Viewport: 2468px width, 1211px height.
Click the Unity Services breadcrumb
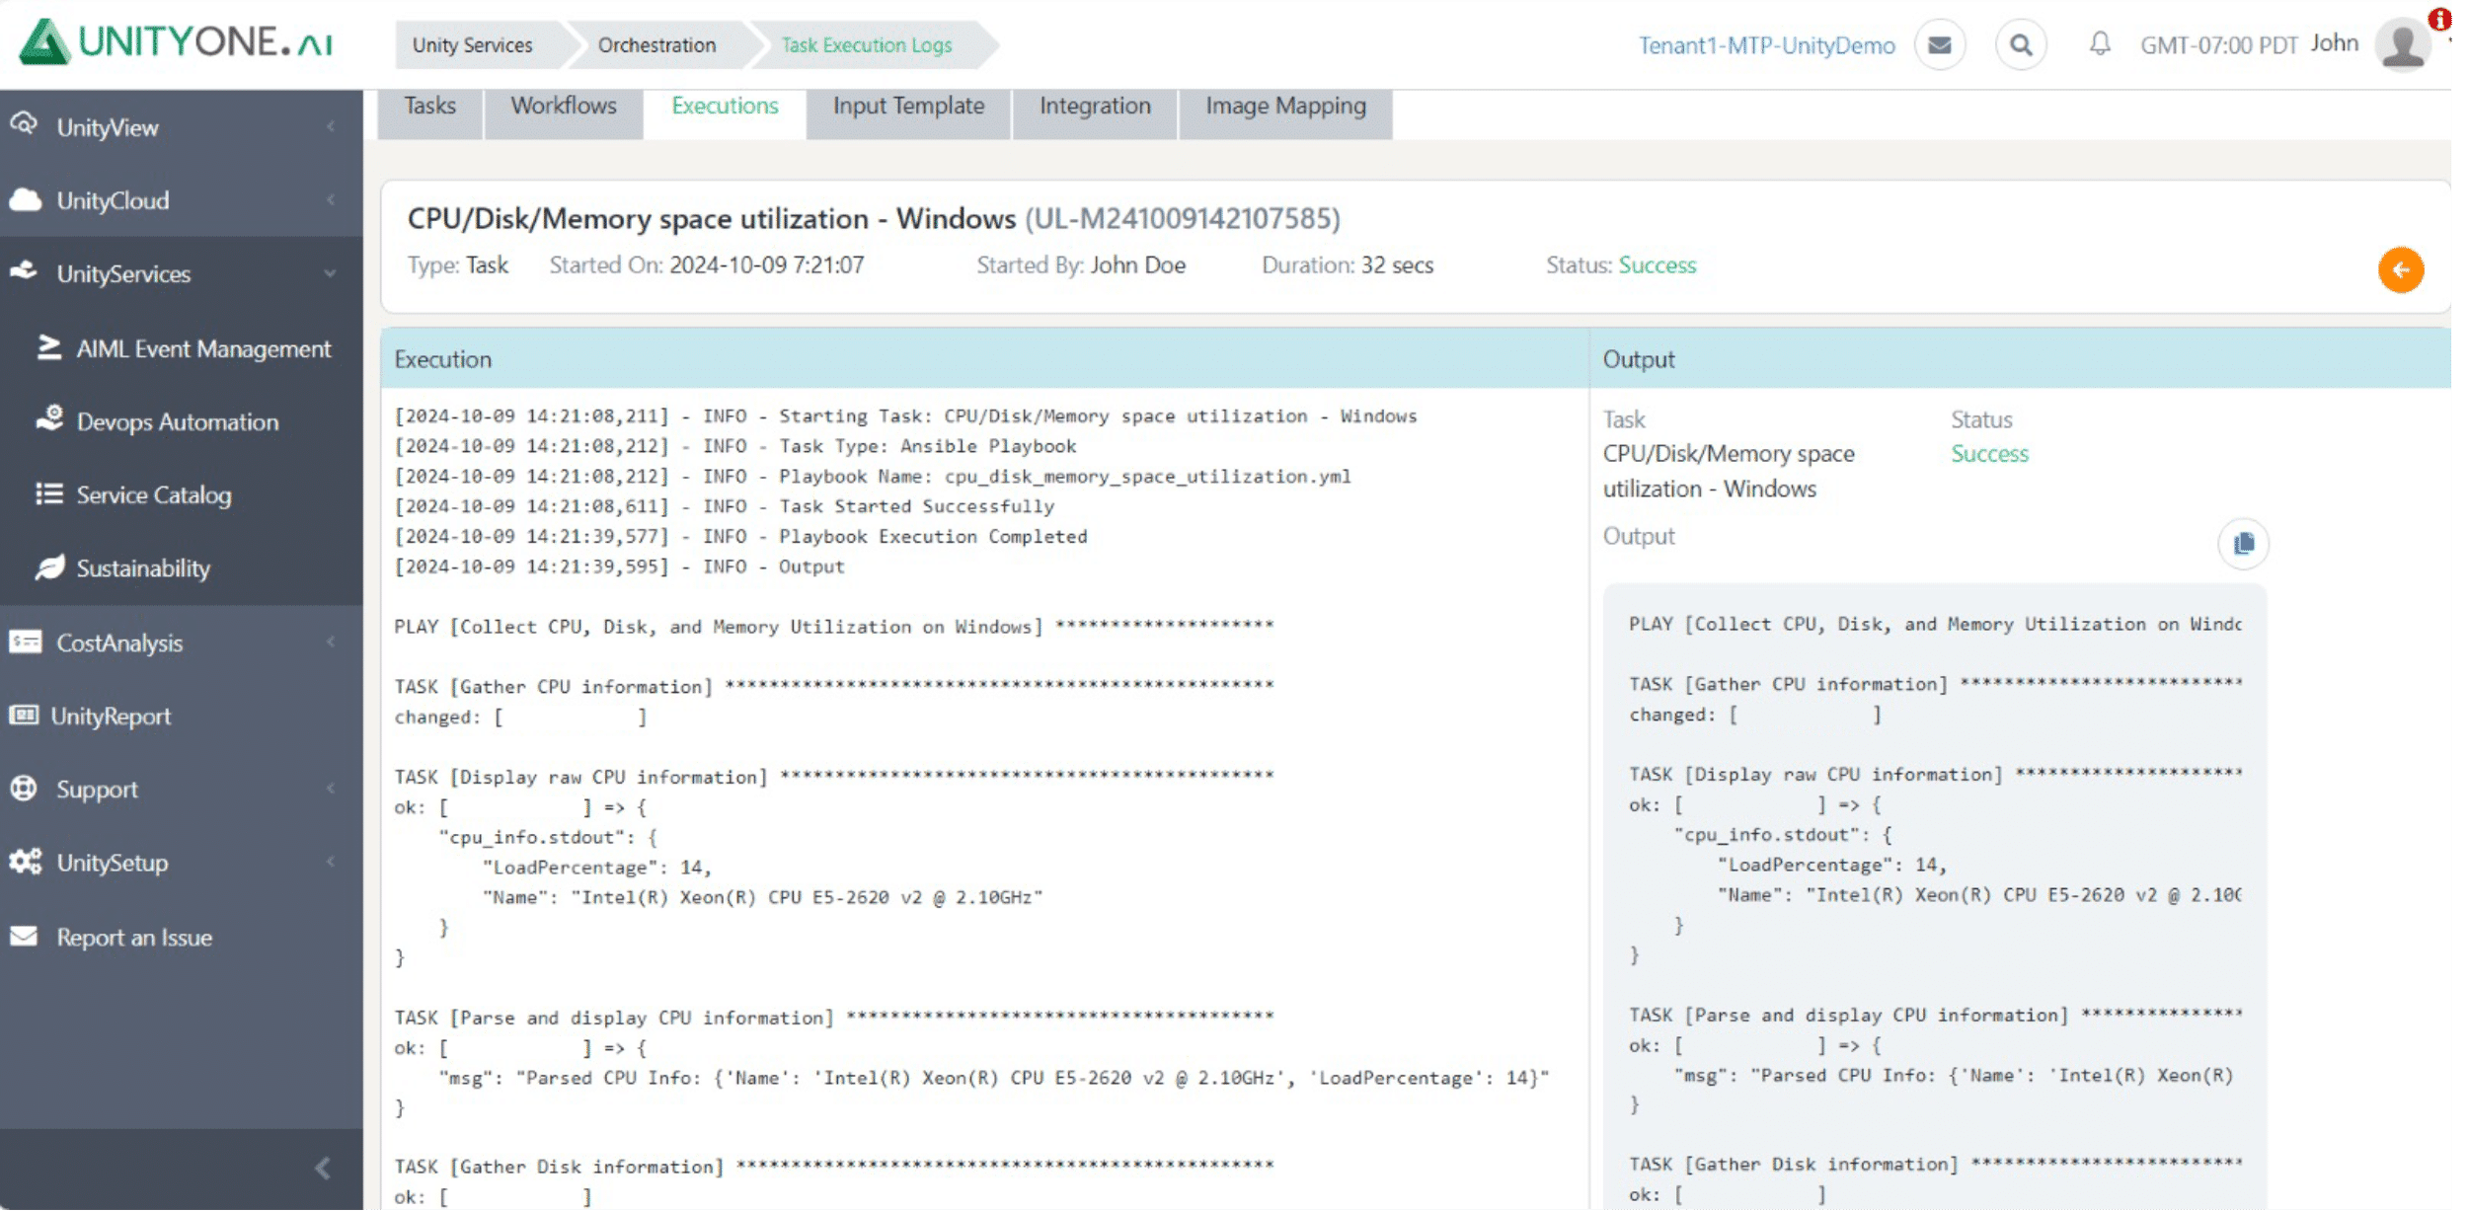(x=473, y=45)
